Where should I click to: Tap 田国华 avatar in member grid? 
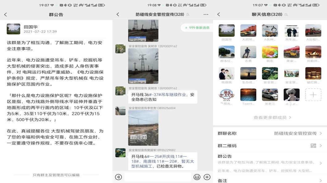click(226, 31)
